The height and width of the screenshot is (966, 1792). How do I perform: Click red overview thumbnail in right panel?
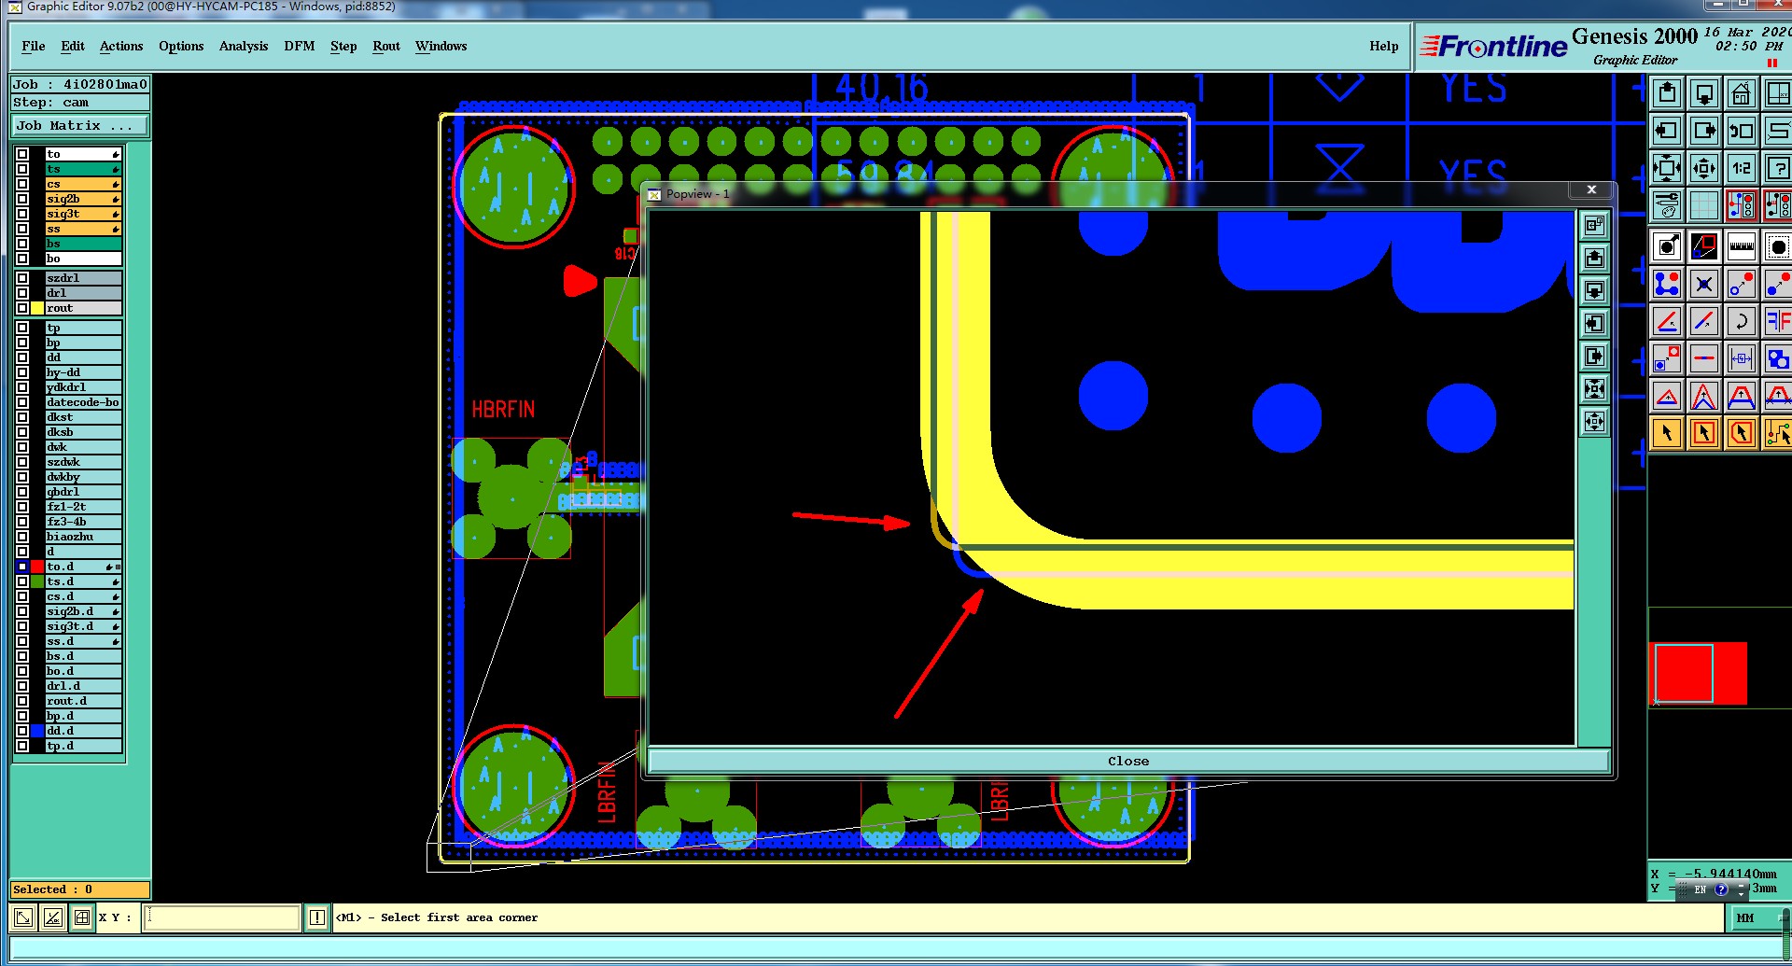pyautogui.click(x=1699, y=673)
